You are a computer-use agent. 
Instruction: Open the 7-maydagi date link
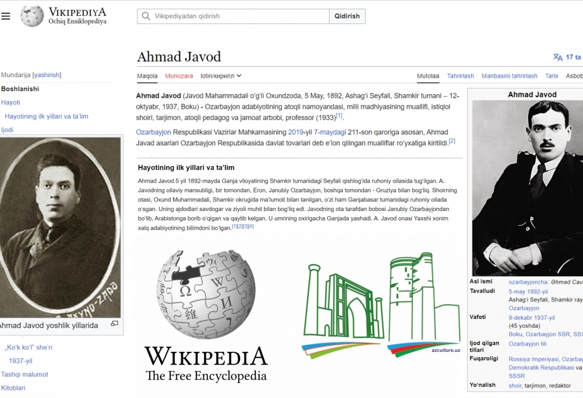(330, 132)
